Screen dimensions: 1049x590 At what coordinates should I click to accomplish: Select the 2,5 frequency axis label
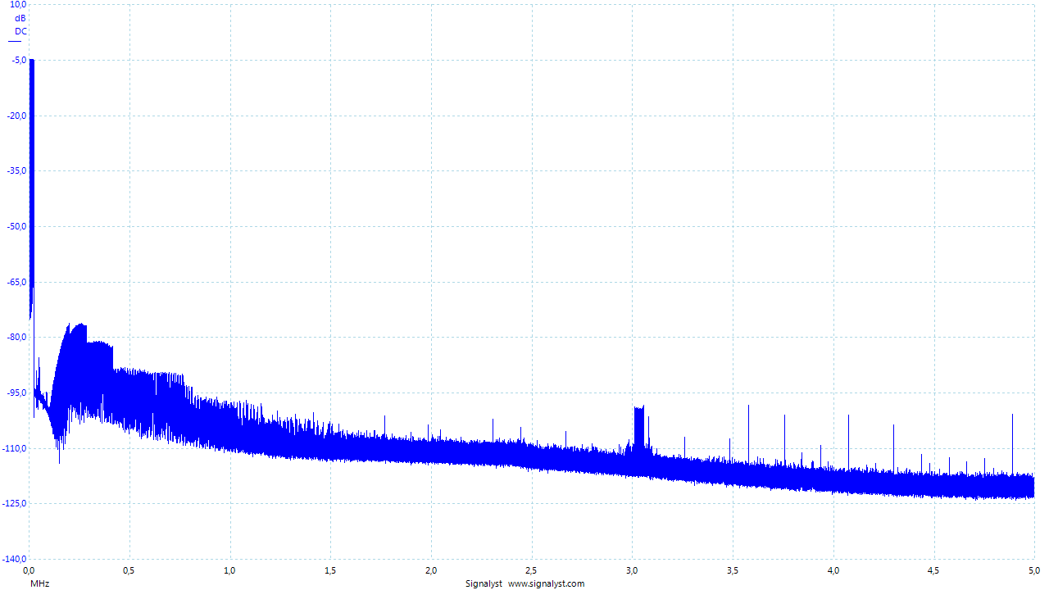point(531,570)
